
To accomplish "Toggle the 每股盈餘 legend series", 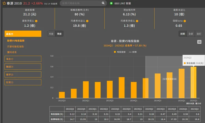I will pos(120,52).
